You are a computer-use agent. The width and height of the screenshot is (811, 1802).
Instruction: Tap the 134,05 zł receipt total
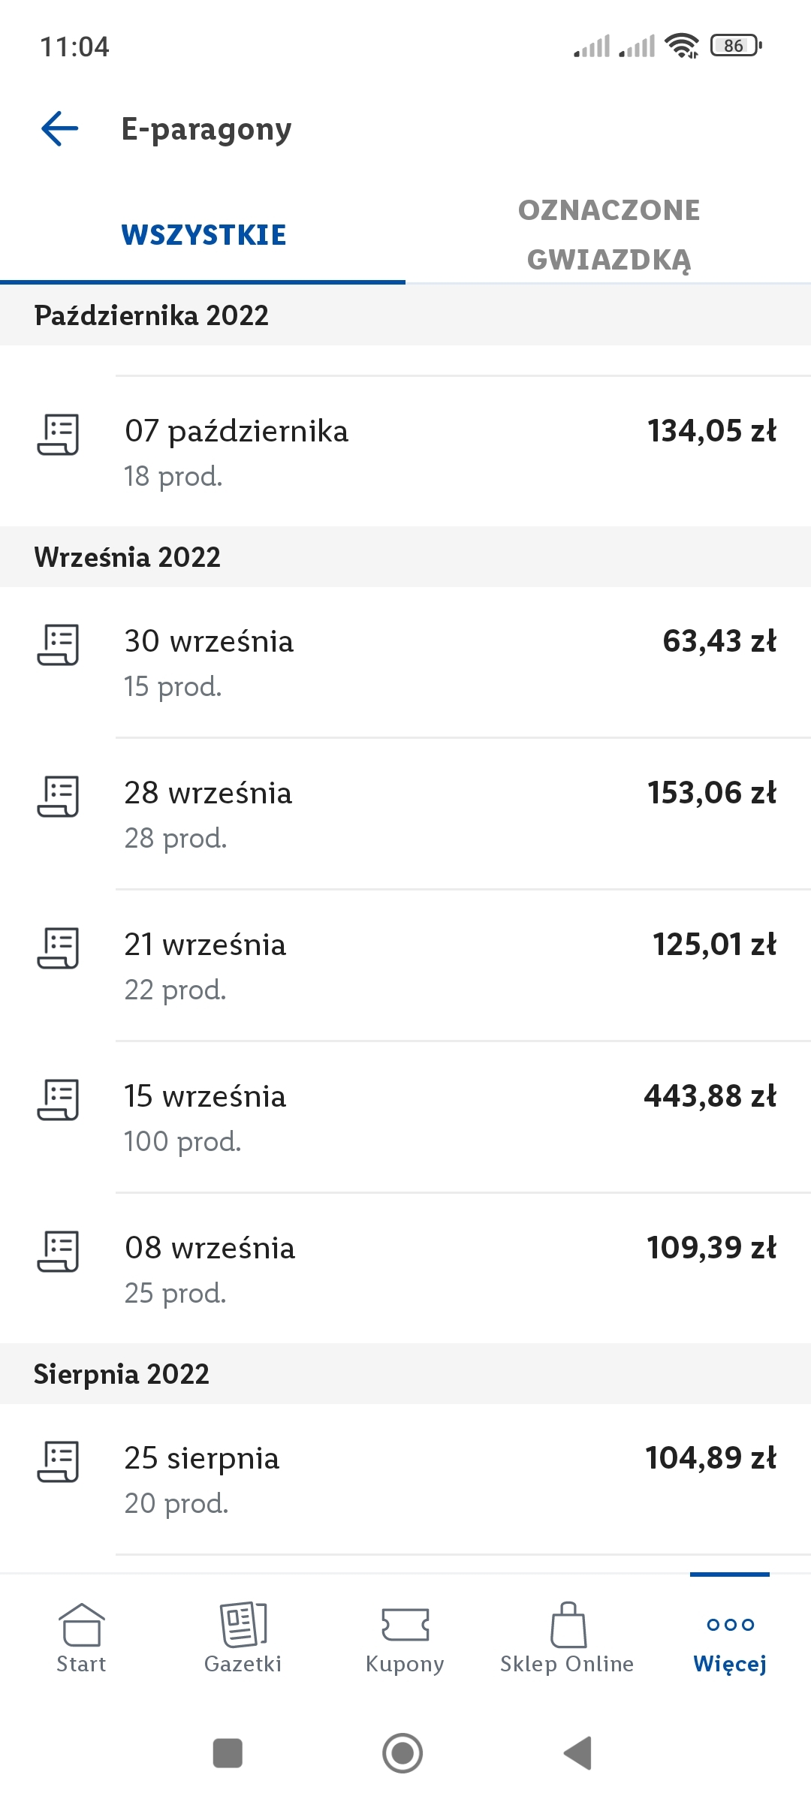[711, 431]
